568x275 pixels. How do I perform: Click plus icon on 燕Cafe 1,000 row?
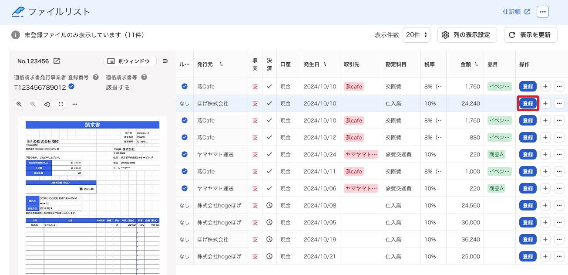click(545, 171)
